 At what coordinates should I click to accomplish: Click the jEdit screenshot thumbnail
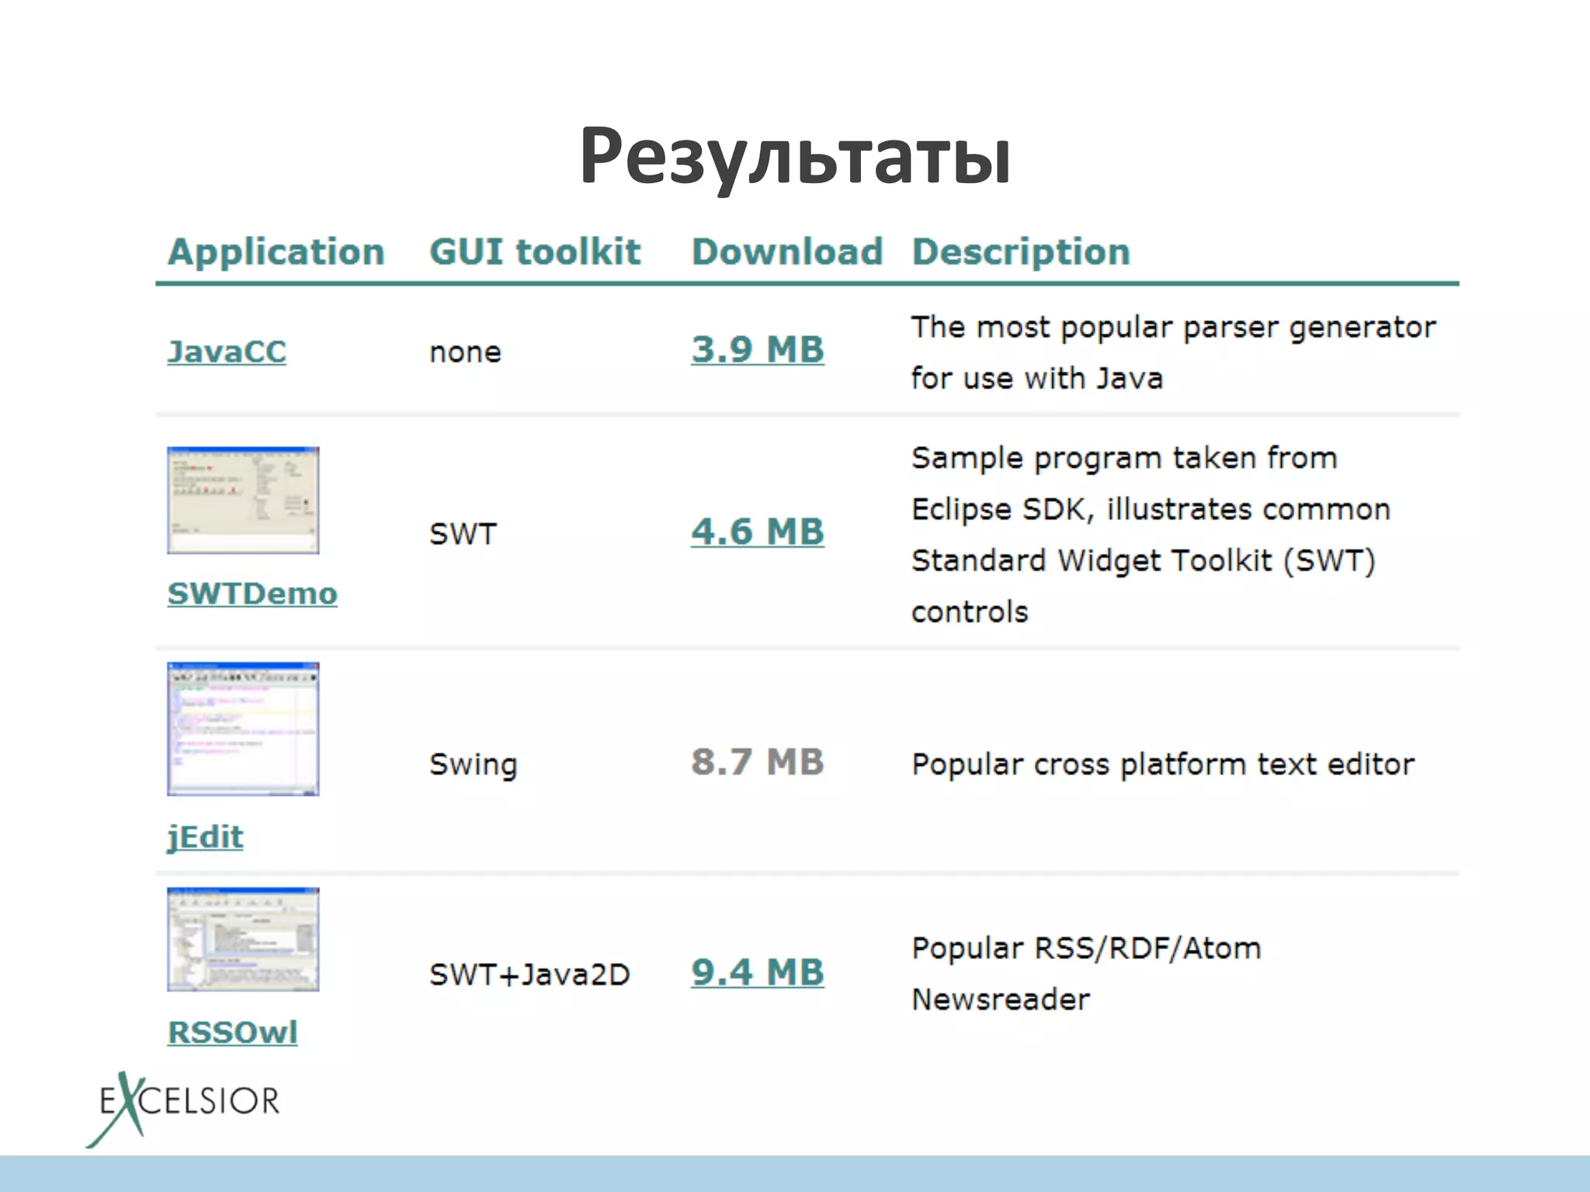click(243, 729)
